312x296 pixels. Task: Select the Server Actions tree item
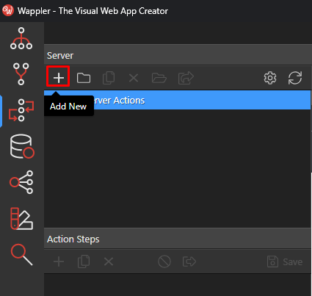(178, 100)
